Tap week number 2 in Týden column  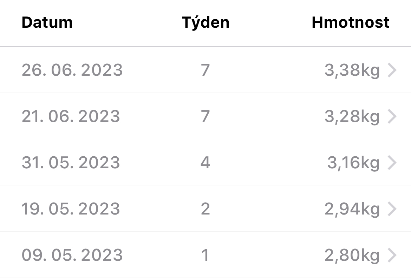click(x=205, y=209)
